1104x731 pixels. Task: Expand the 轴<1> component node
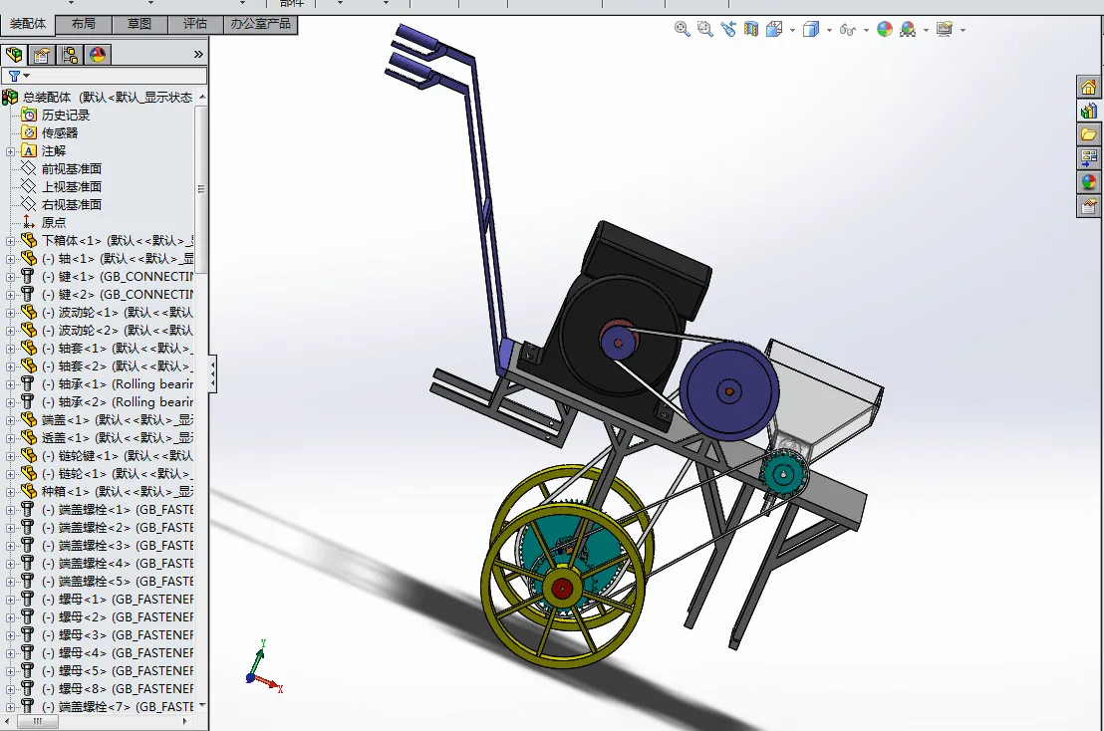[10, 259]
